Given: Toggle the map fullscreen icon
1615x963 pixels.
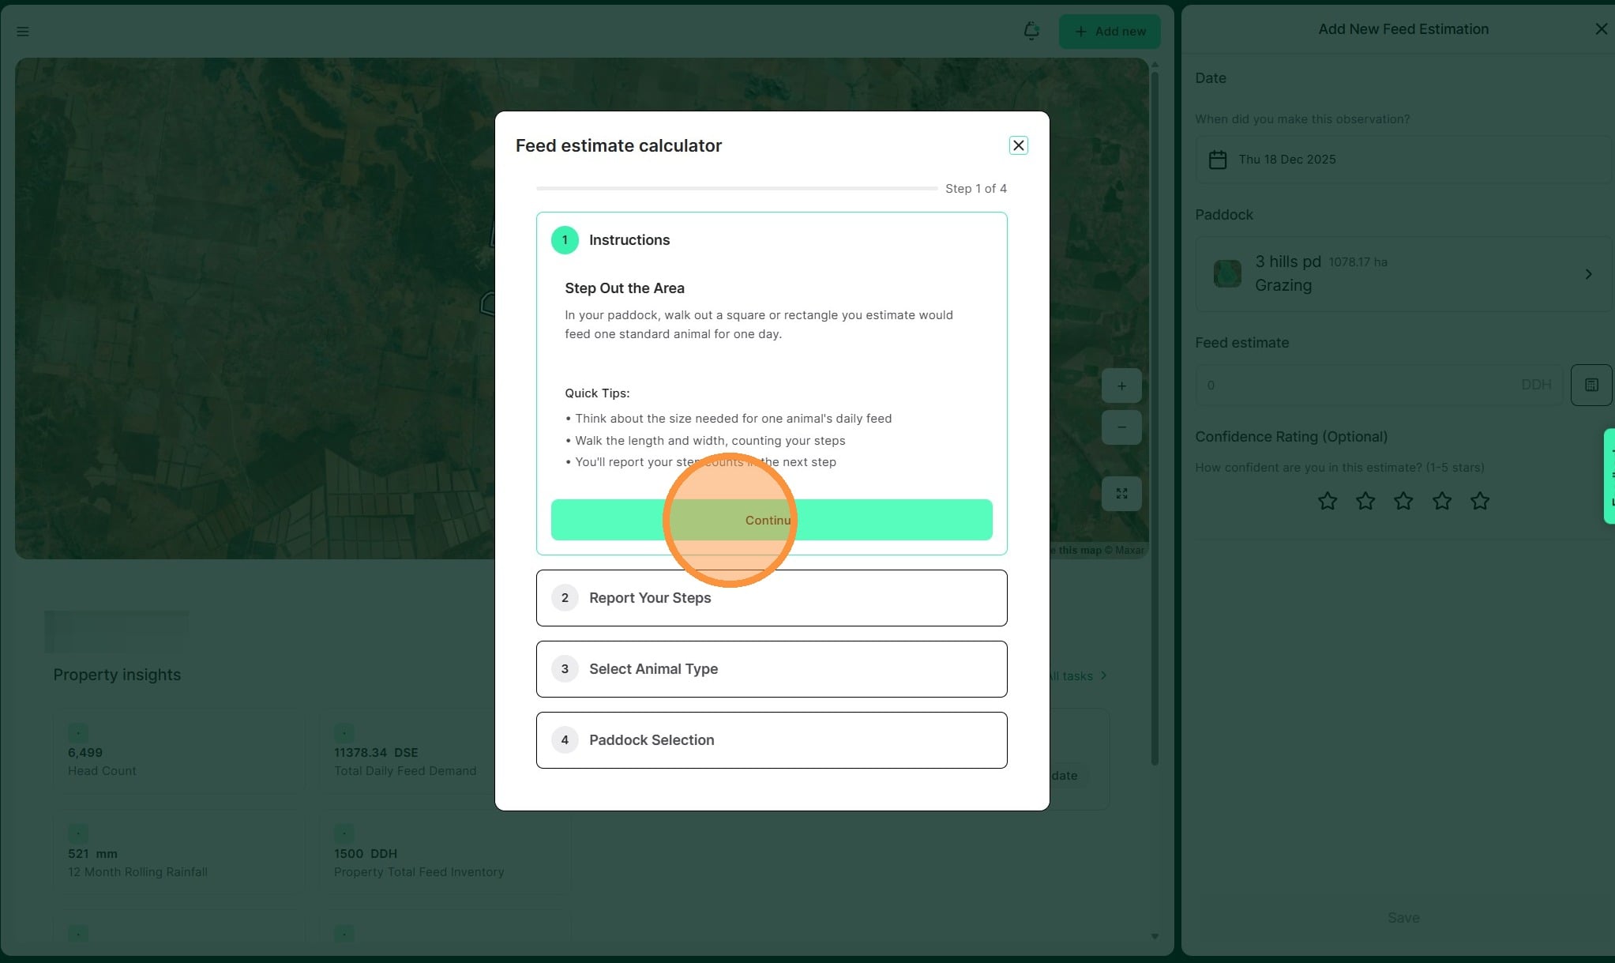Looking at the screenshot, I should 1121,494.
